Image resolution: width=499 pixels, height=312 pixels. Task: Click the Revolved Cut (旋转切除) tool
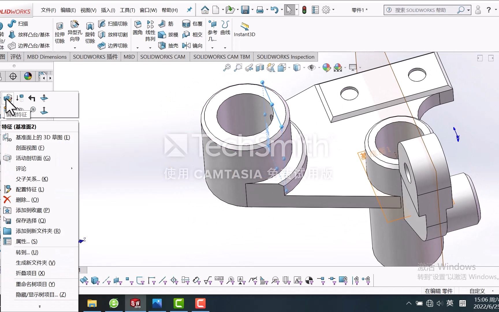90,33
